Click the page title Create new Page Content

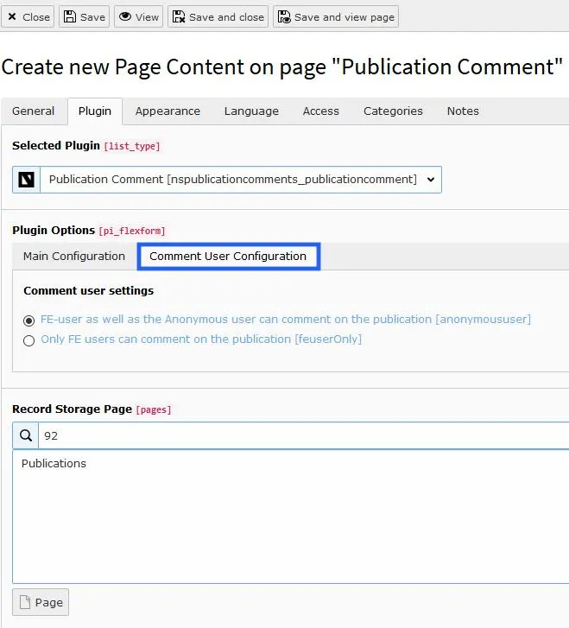281,67
